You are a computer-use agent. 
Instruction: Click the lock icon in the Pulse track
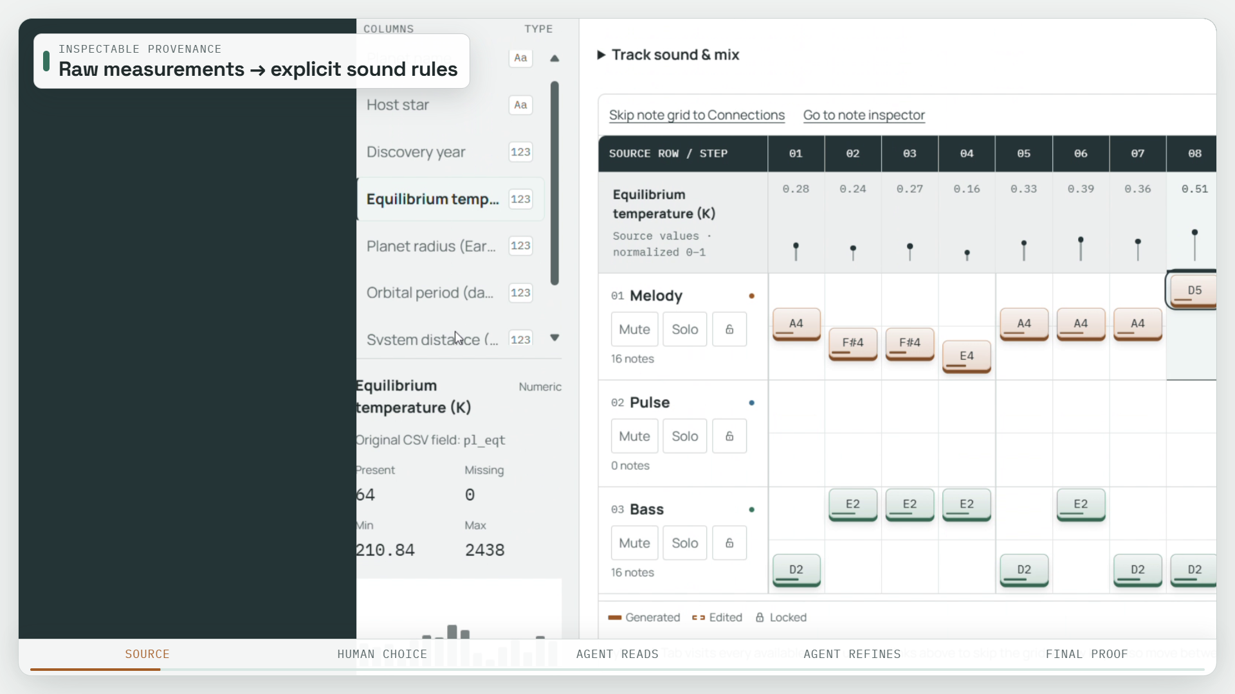729,436
